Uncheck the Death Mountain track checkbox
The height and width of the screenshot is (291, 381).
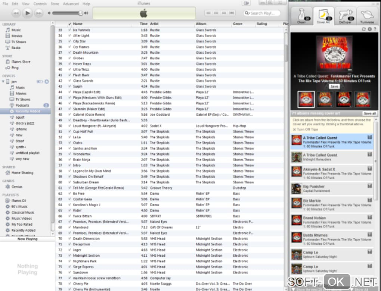coord(70,53)
